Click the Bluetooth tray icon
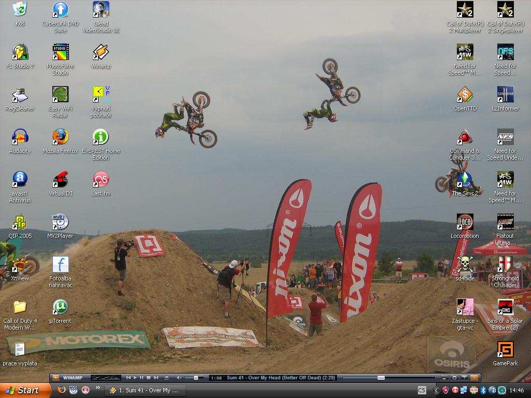Viewport: 531px width, 398px height. click(x=483, y=390)
